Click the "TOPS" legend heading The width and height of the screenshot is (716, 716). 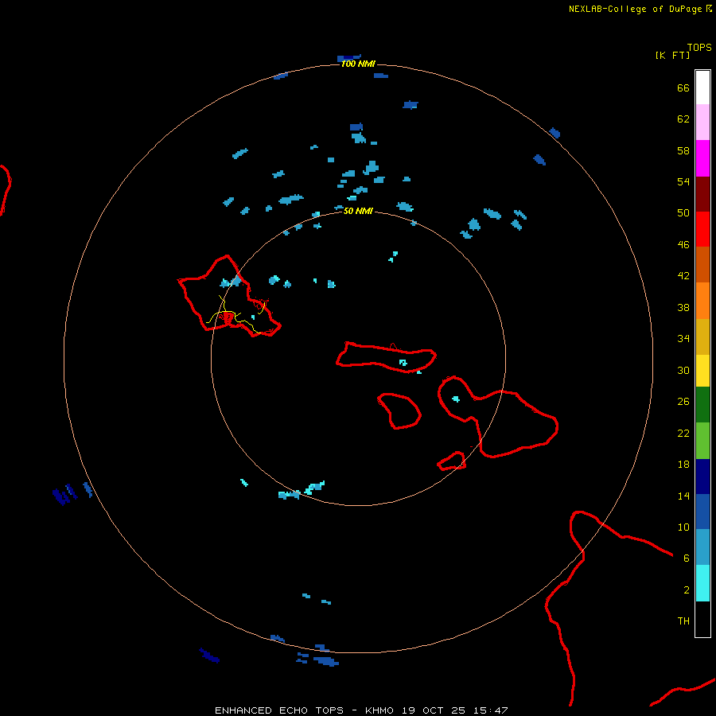(x=699, y=48)
